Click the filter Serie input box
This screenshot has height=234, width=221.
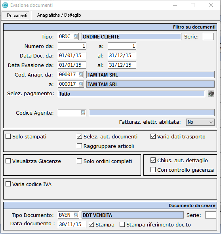point(208,36)
